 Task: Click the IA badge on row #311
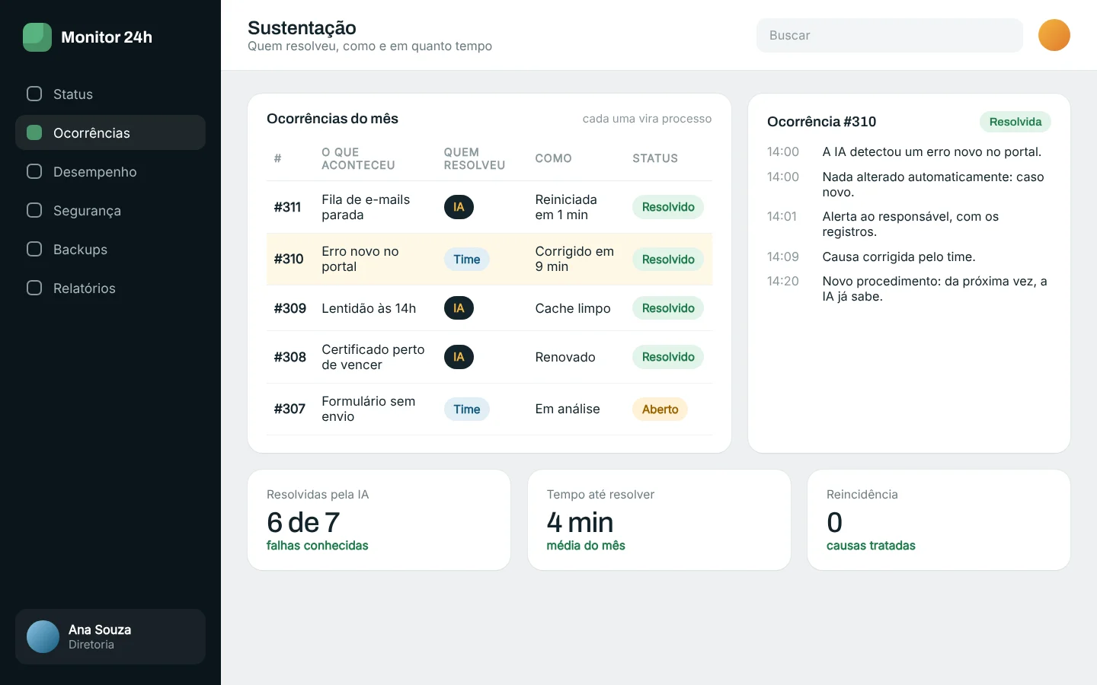click(459, 207)
